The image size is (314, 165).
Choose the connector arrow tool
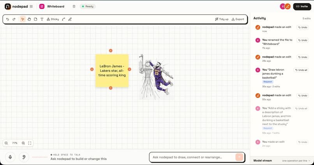tap(64, 19)
